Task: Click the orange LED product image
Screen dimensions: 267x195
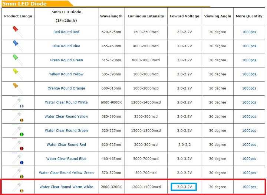Action: [18, 88]
